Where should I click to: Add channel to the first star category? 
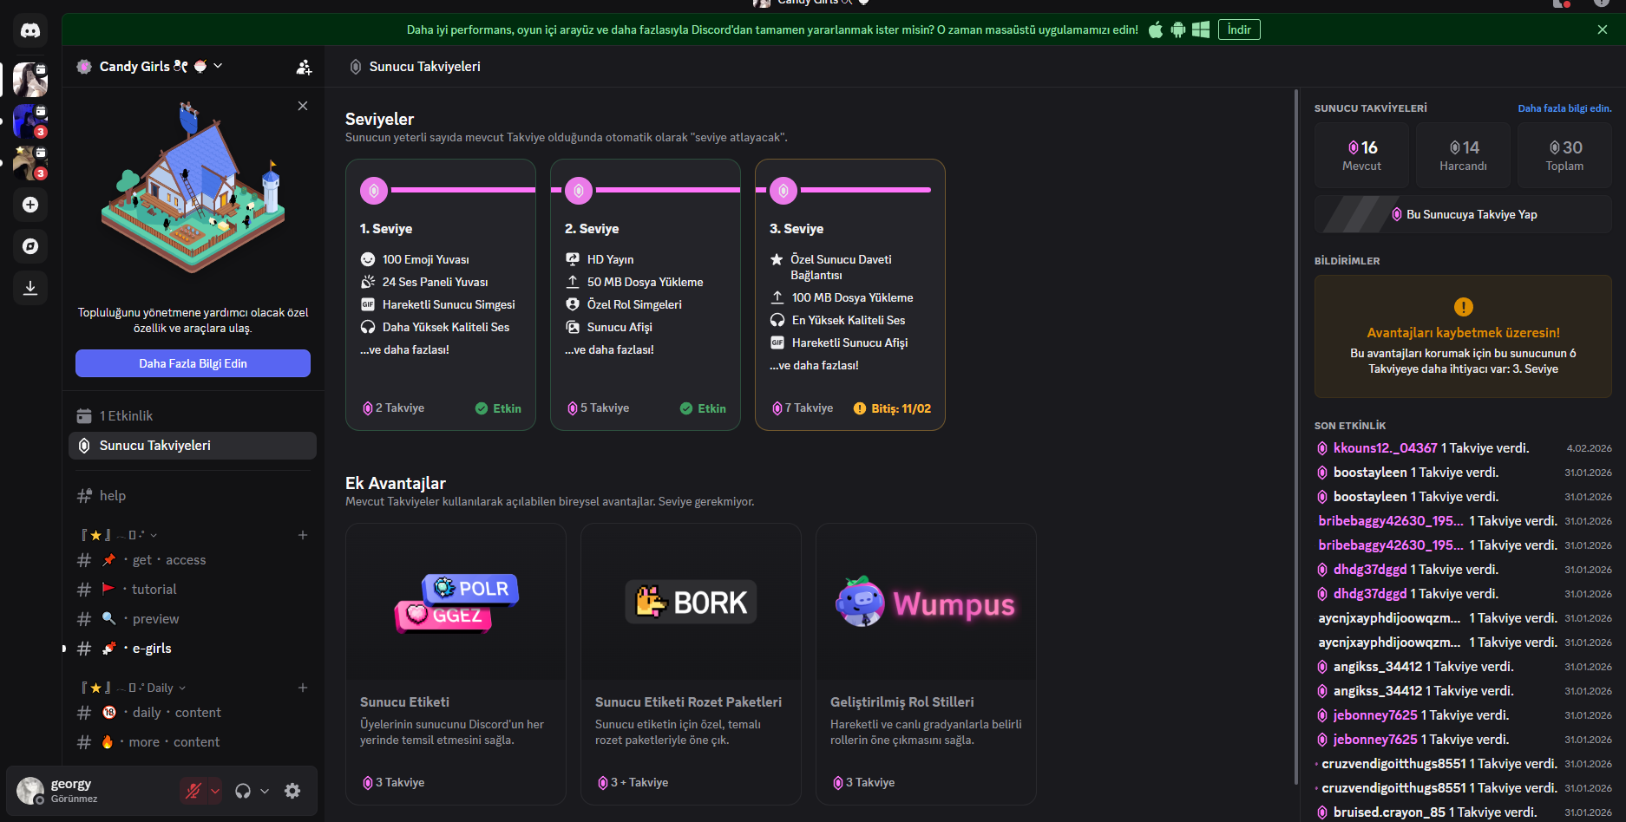(303, 535)
